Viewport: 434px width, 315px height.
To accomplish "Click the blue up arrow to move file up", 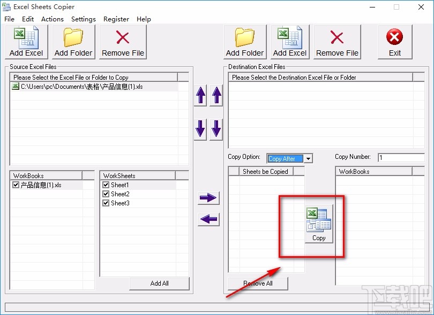I will 200,95.
